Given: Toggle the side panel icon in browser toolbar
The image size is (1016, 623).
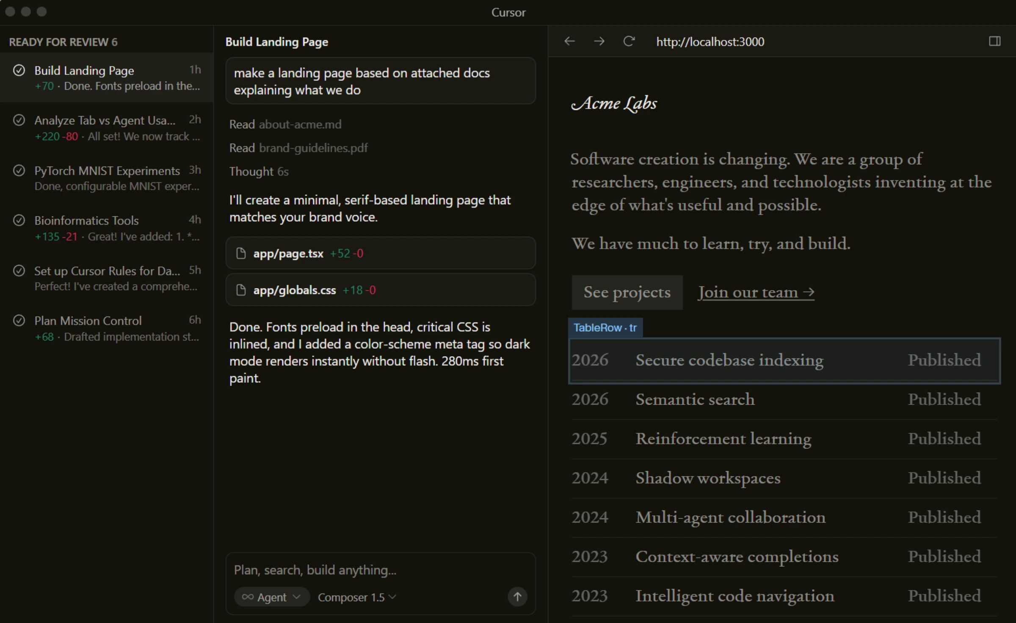Looking at the screenshot, I should tap(995, 41).
